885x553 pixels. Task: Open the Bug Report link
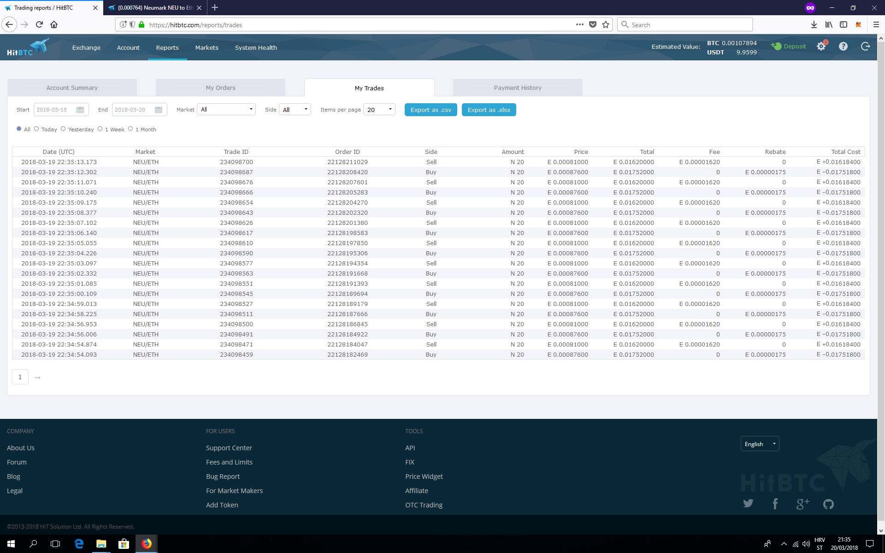(223, 477)
